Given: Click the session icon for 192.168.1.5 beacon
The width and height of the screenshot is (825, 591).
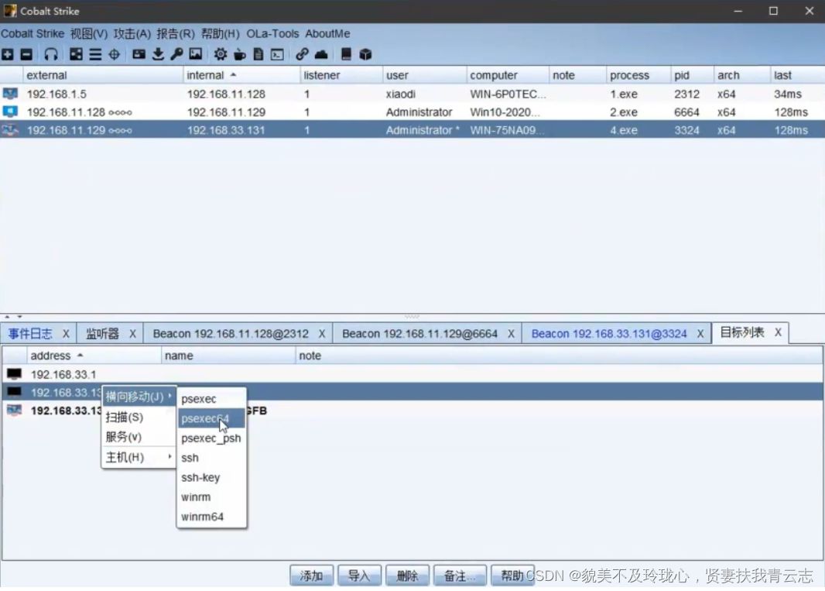Looking at the screenshot, I should coord(10,94).
